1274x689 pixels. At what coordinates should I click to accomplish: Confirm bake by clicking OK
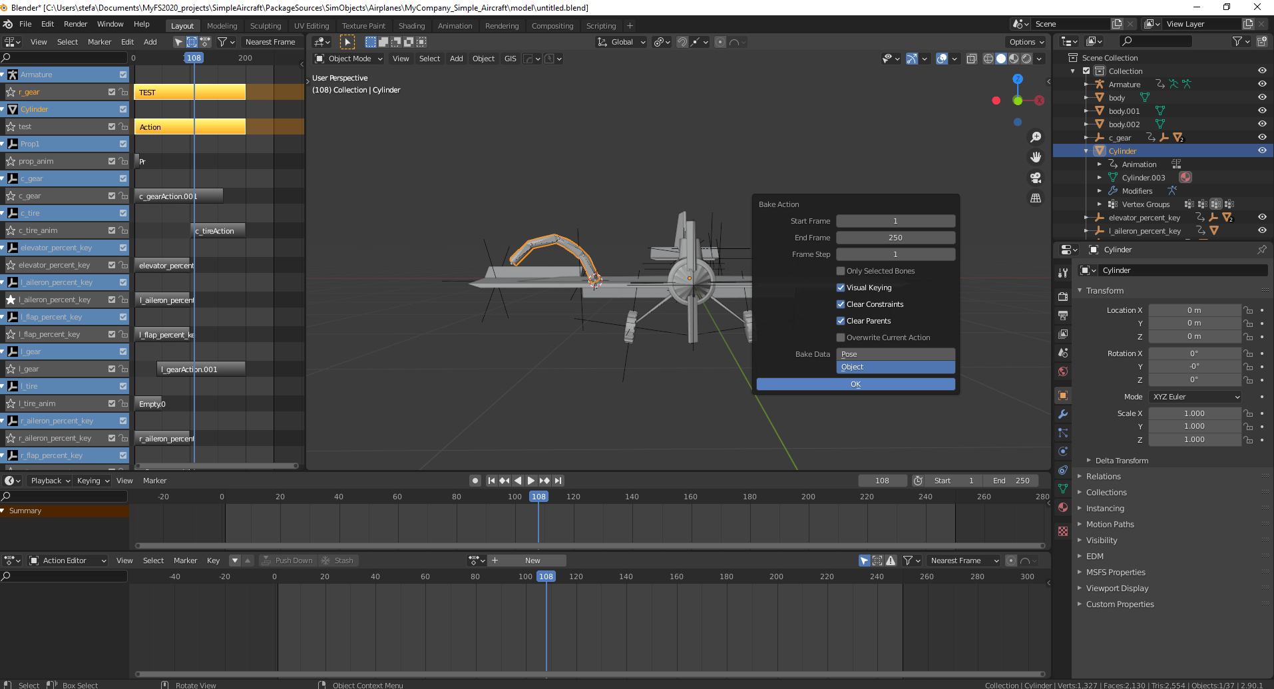(855, 383)
